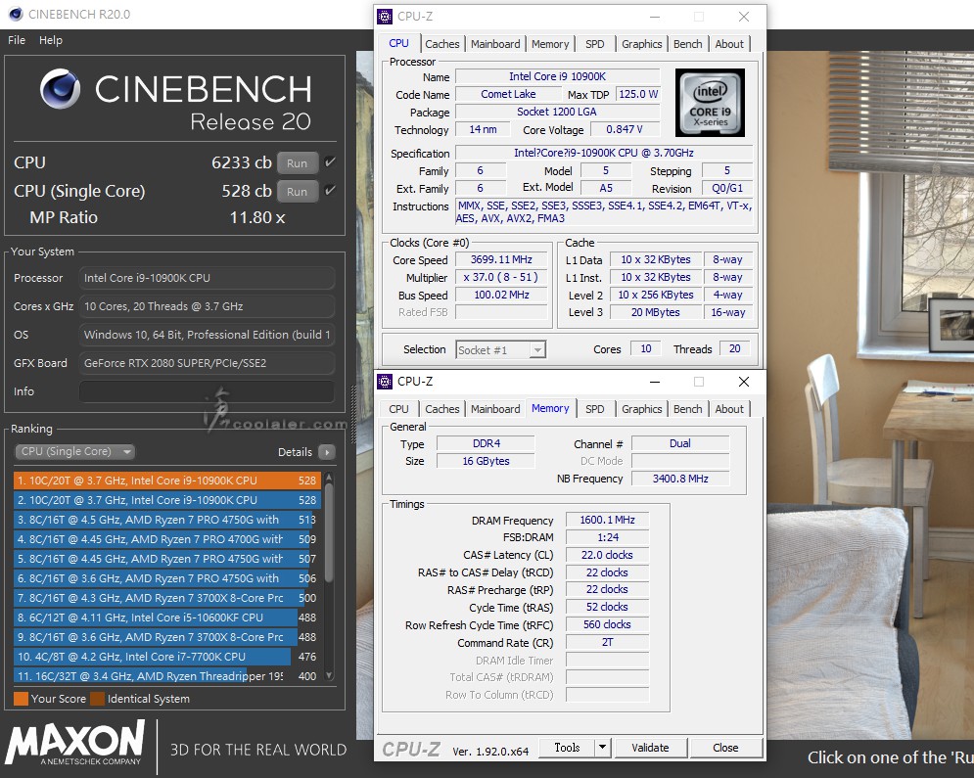Click the Validate button in CPU-Z

click(650, 748)
